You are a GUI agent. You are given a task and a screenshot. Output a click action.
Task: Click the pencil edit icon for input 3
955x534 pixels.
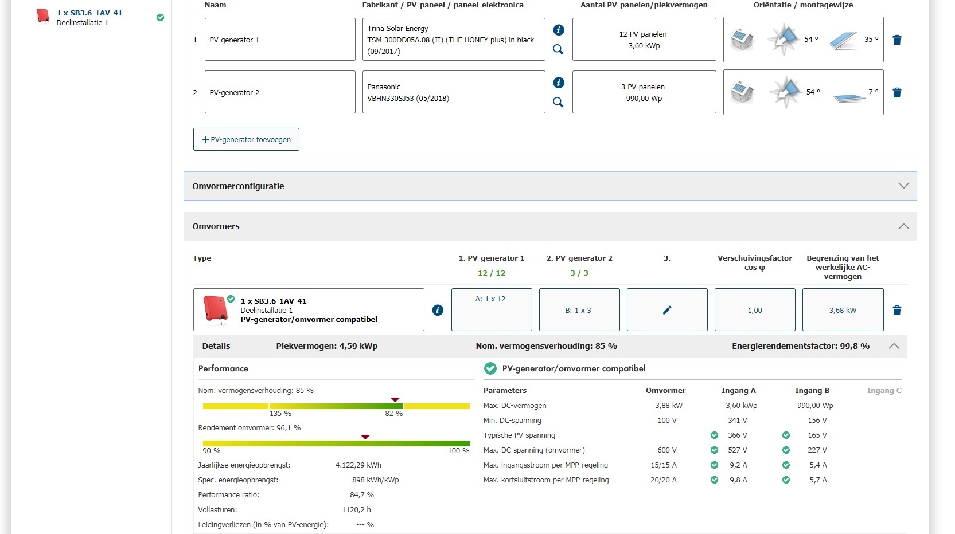666,310
